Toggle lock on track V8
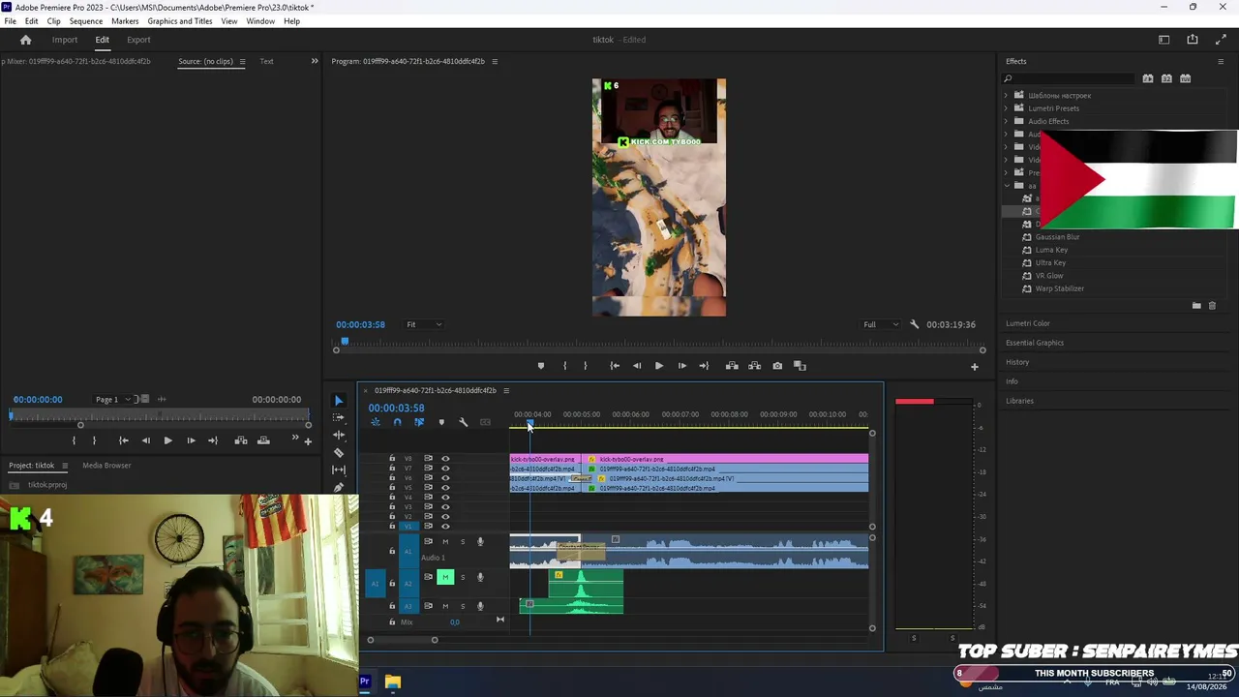This screenshot has width=1239, height=697. point(392,459)
